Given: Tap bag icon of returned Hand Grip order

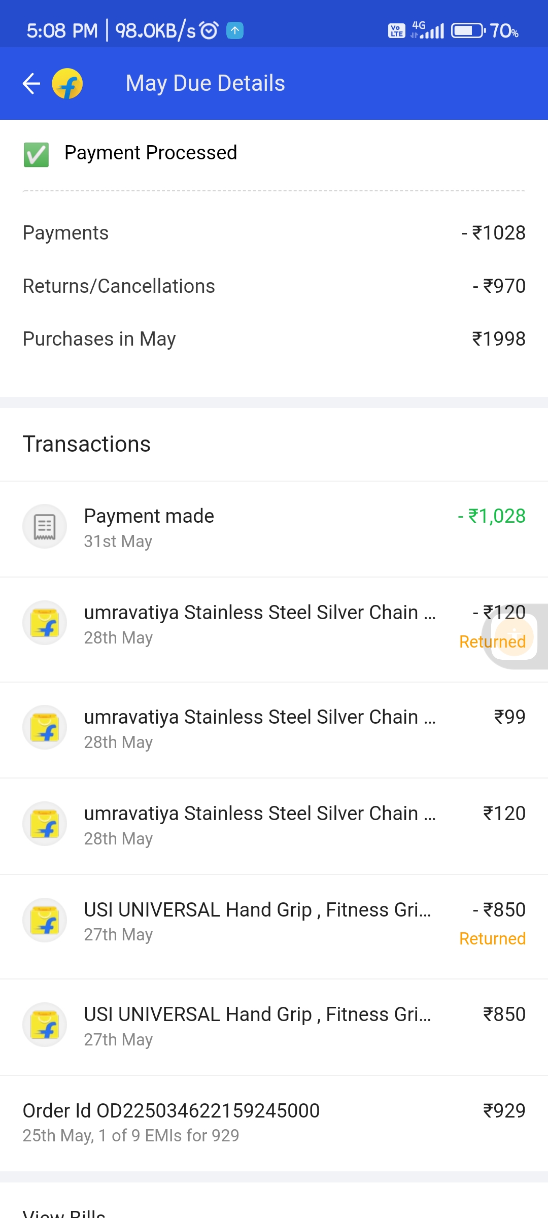Looking at the screenshot, I should point(45,920).
